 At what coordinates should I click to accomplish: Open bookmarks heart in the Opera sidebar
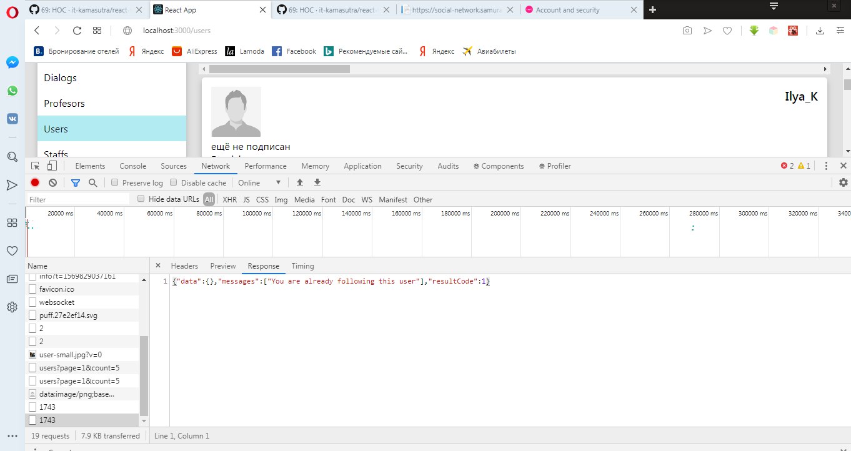12,251
